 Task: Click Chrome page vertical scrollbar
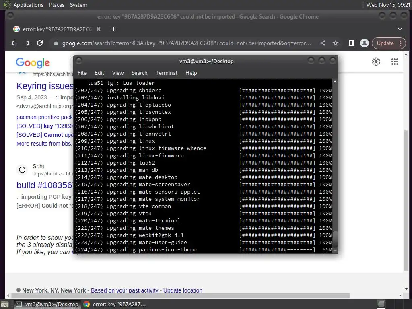coord(406,200)
